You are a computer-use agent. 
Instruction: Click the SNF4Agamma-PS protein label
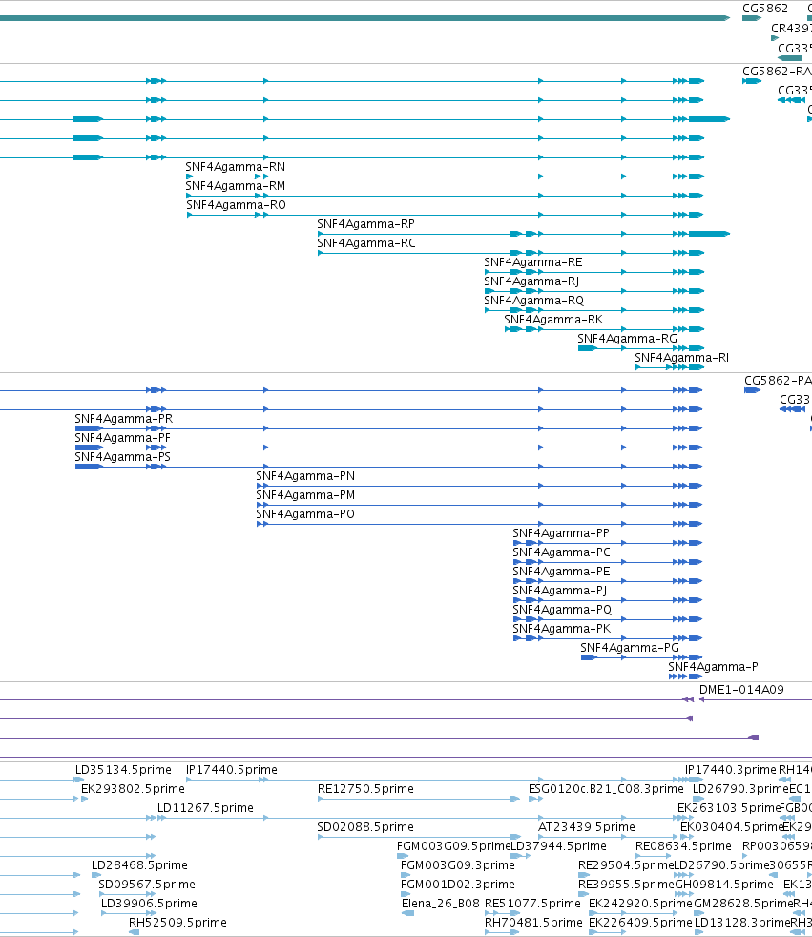coord(122,457)
